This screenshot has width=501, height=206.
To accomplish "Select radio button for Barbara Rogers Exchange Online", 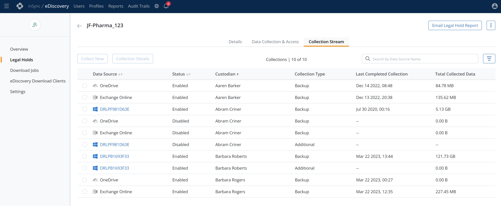I will (x=85, y=192).
